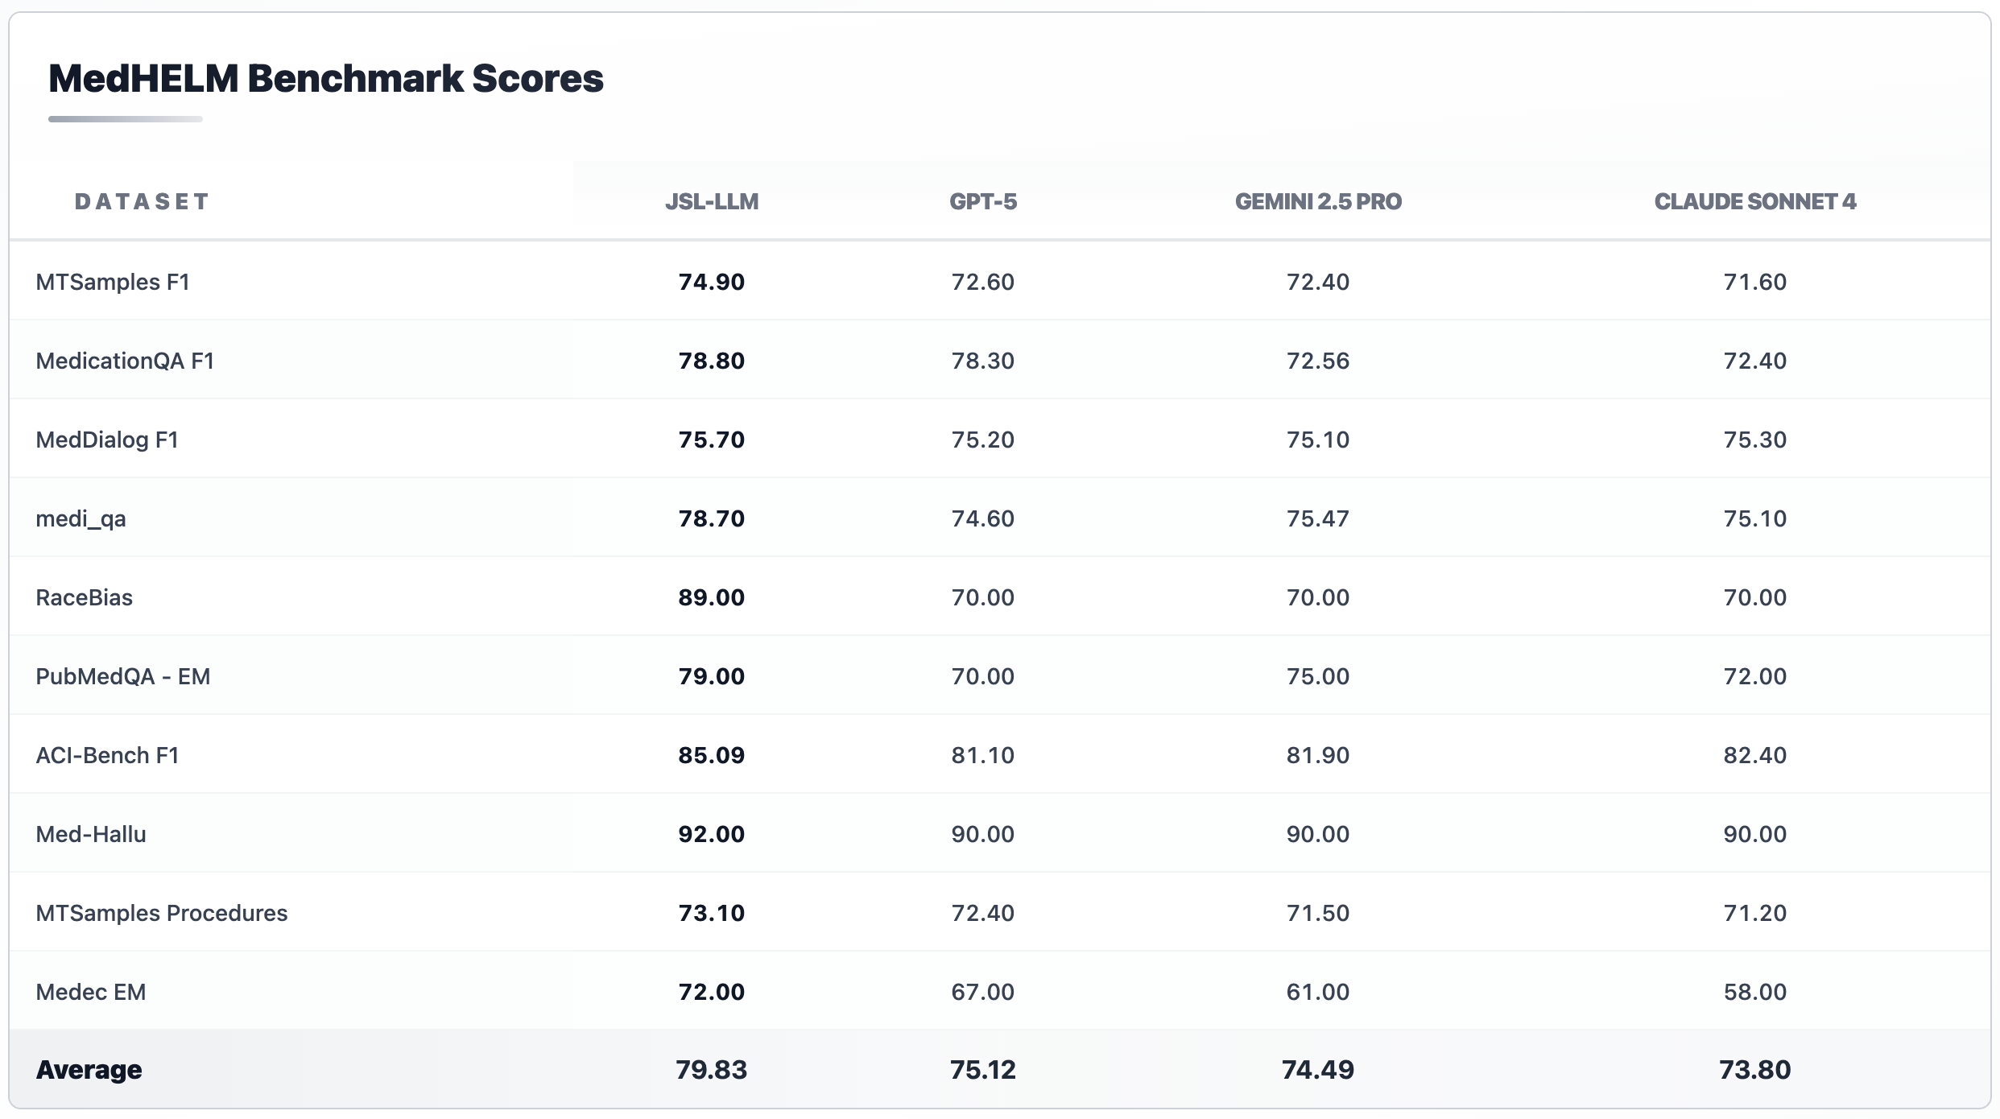
Task: Select the MedDialog F1 row label
Action: [107, 440]
